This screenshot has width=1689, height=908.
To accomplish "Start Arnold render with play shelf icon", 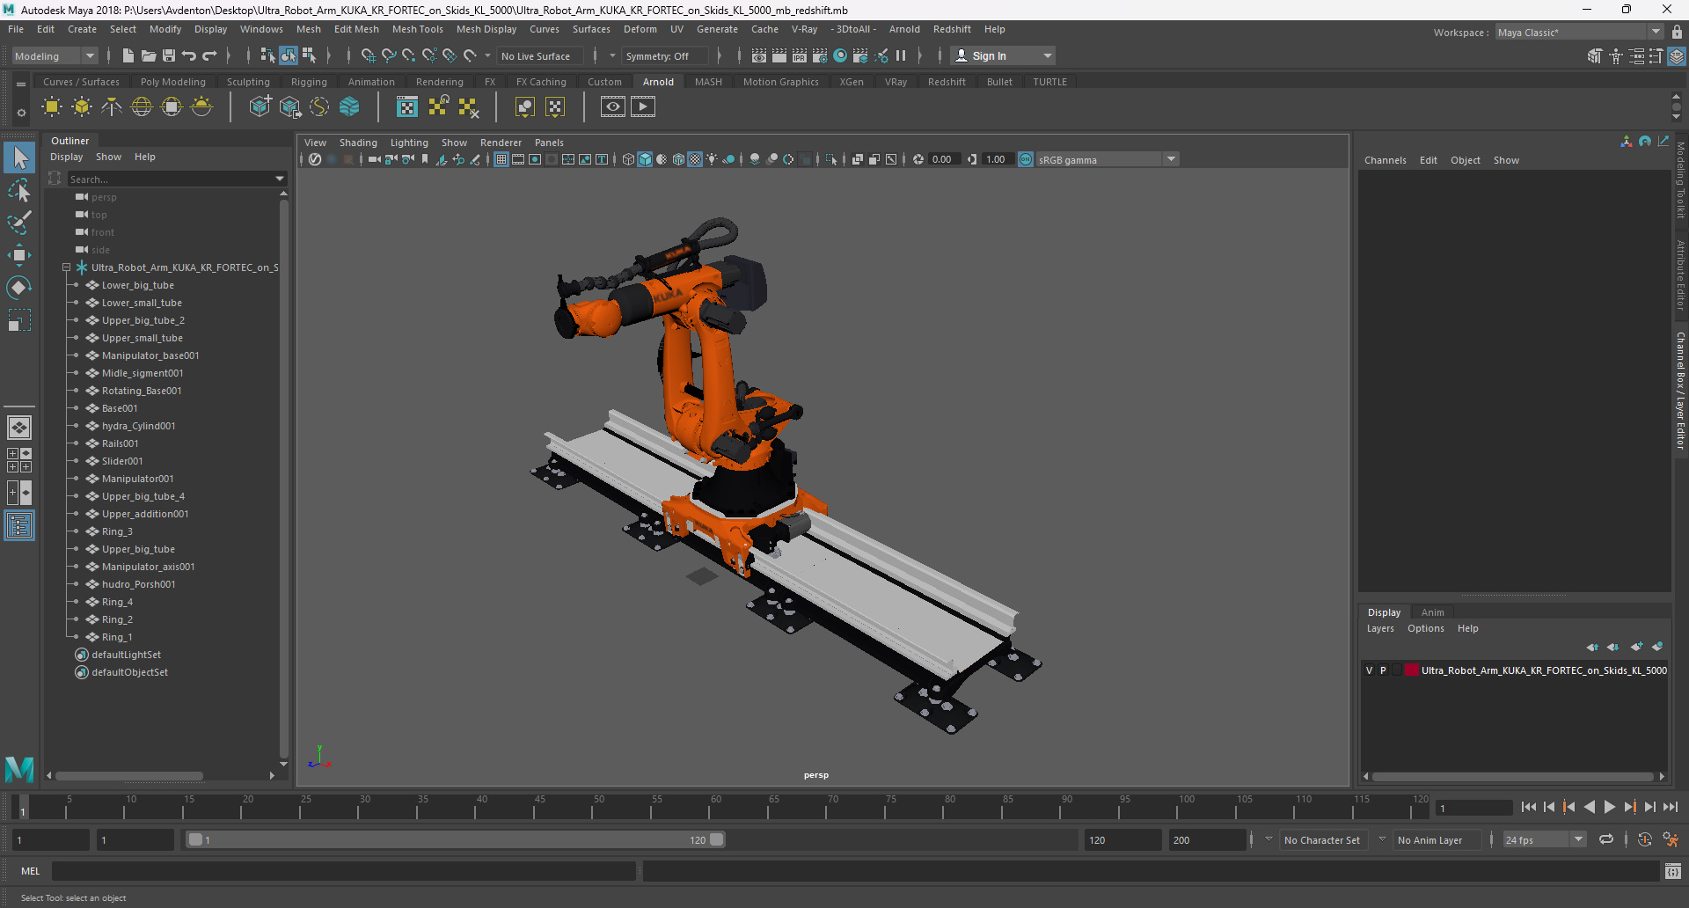I will point(643,107).
